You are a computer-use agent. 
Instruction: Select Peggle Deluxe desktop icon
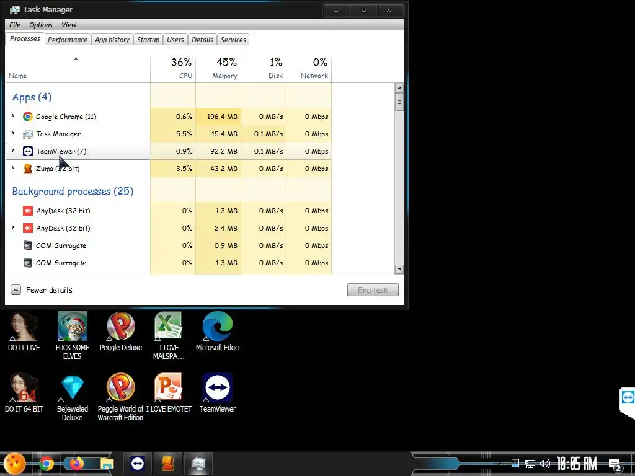[121, 332]
